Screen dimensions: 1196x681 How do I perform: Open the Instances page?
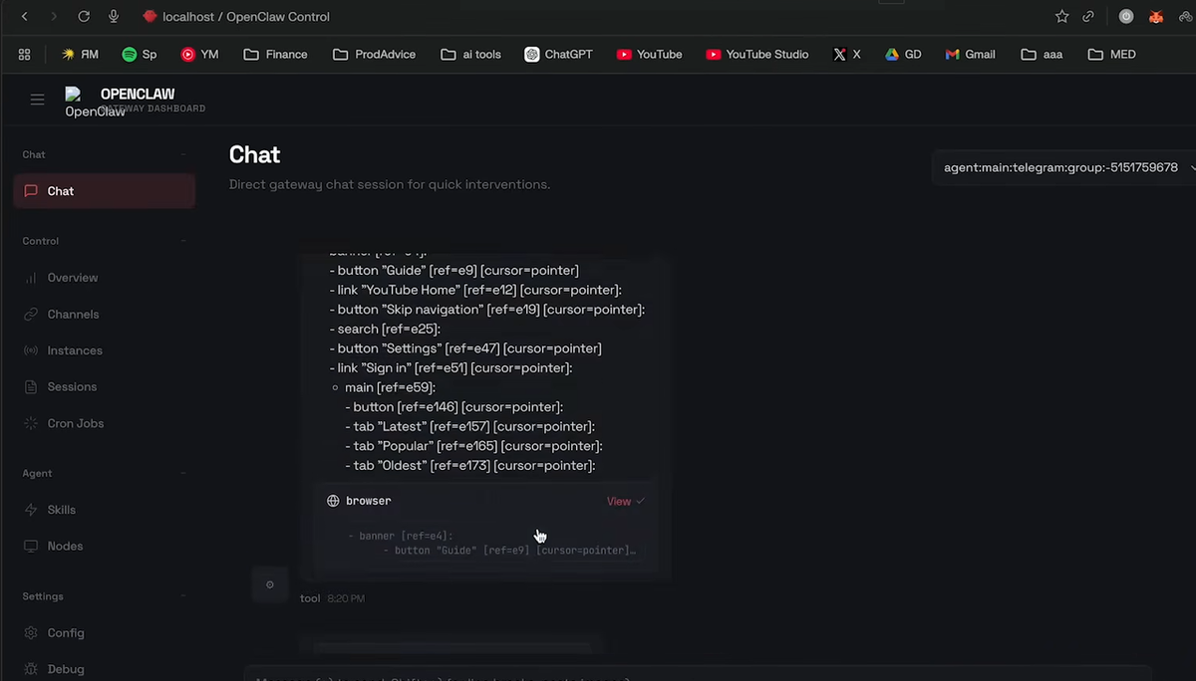[x=104, y=350]
